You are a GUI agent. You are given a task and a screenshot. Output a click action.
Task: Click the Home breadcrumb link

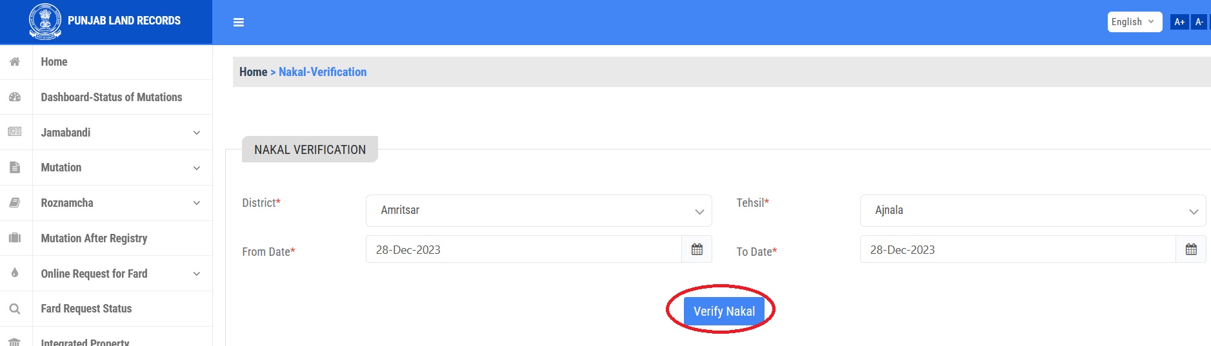[253, 72]
